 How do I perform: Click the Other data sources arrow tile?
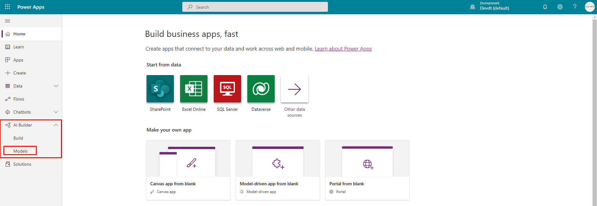[295, 89]
